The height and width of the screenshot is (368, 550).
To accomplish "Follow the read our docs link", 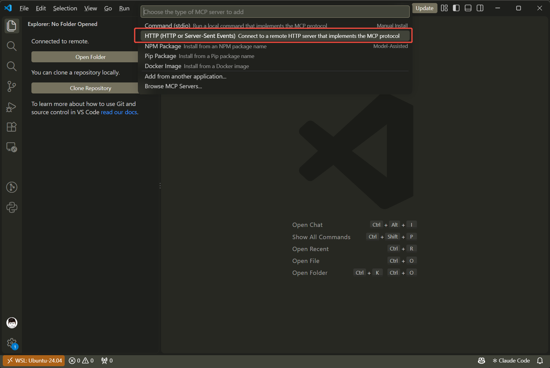I will click(x=119, y=112).
